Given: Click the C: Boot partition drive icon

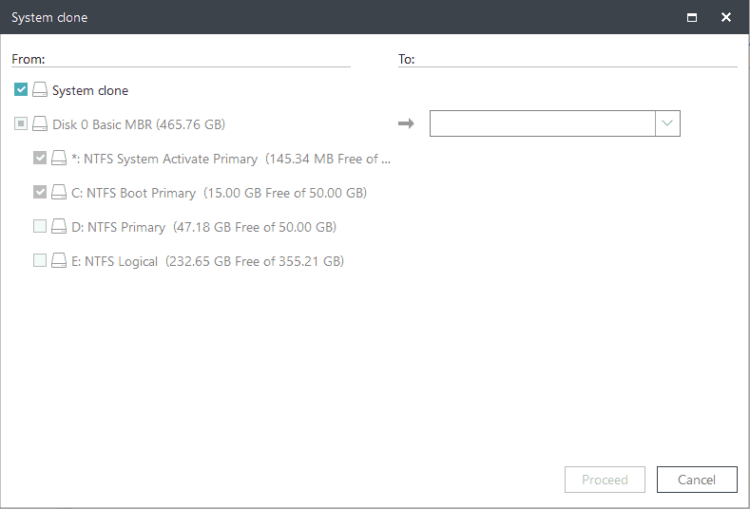Looking at the screenshot, I should [59, 193].
